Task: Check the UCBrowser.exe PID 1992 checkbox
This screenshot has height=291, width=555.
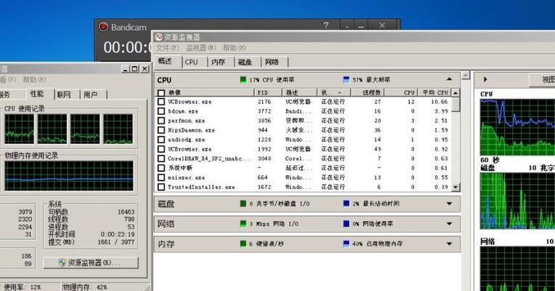Action: (161, 149)
